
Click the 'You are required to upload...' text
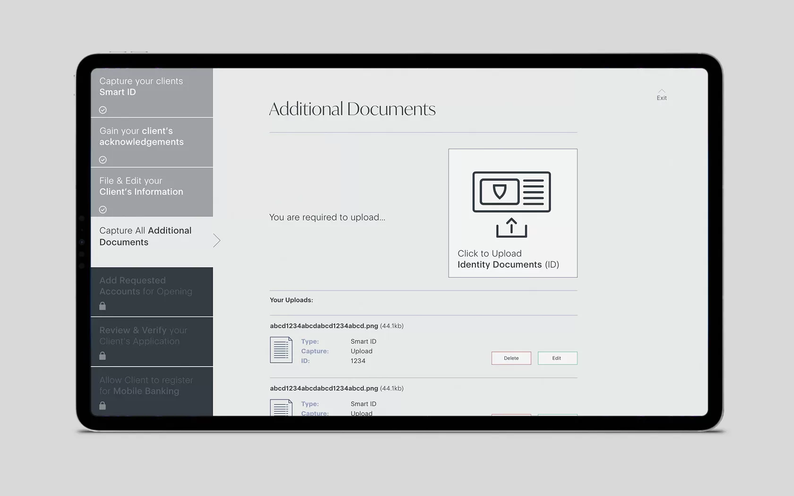click(327, 217)
